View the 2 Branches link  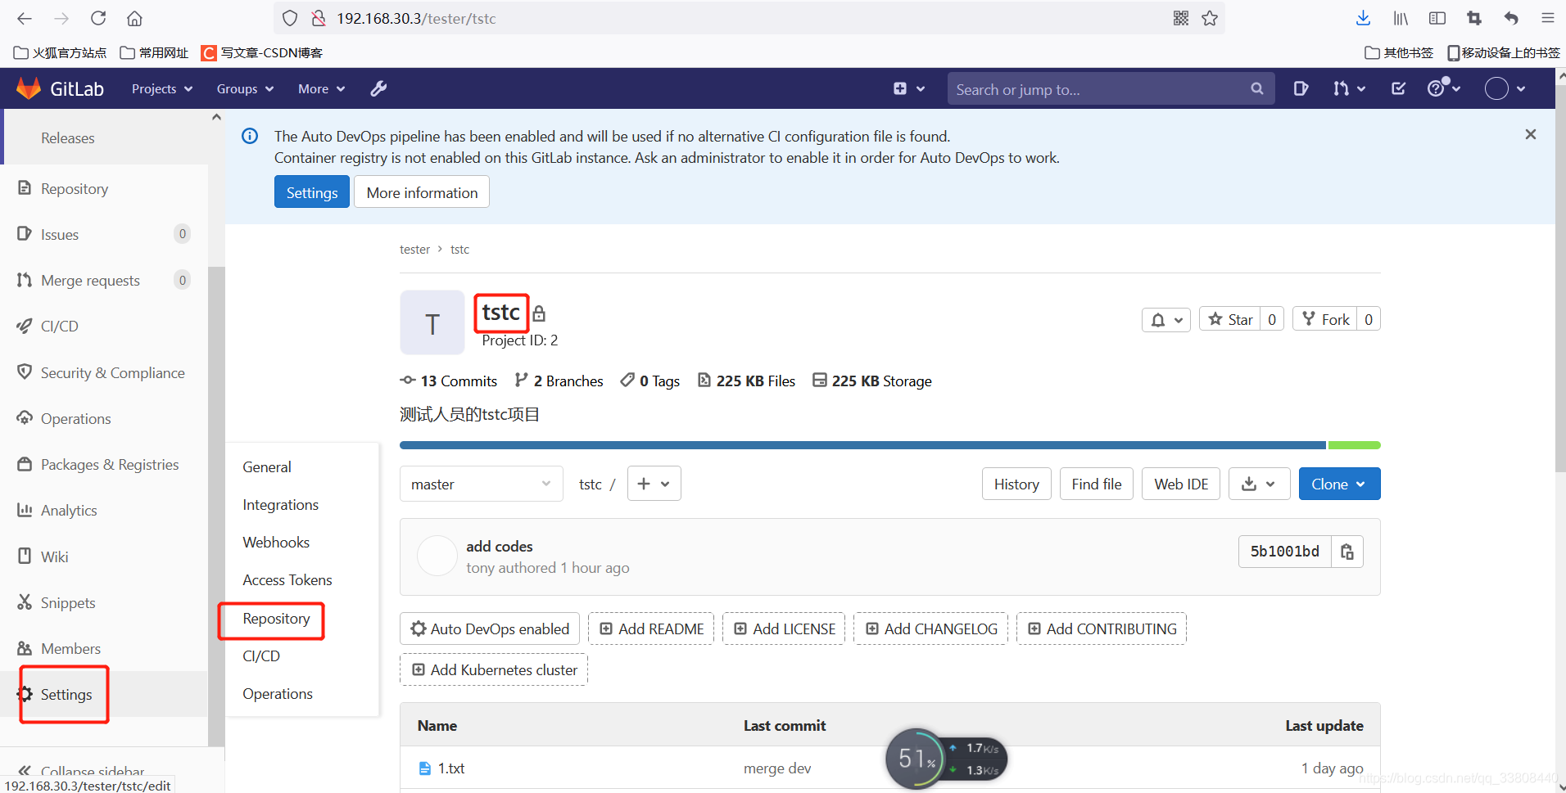pos(559,381)
